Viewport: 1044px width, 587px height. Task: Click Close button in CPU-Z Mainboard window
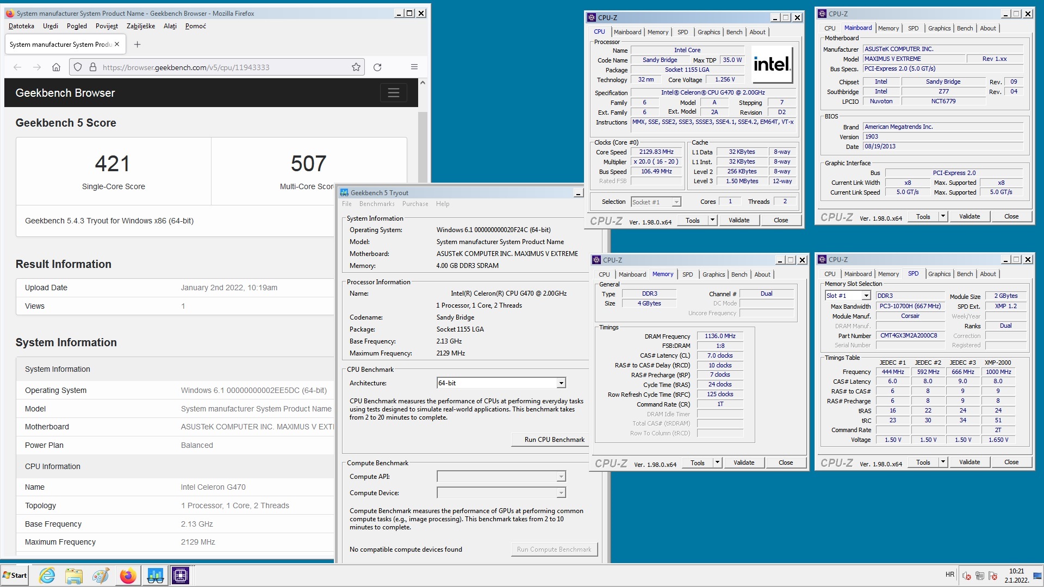[x=1011, y=216]
